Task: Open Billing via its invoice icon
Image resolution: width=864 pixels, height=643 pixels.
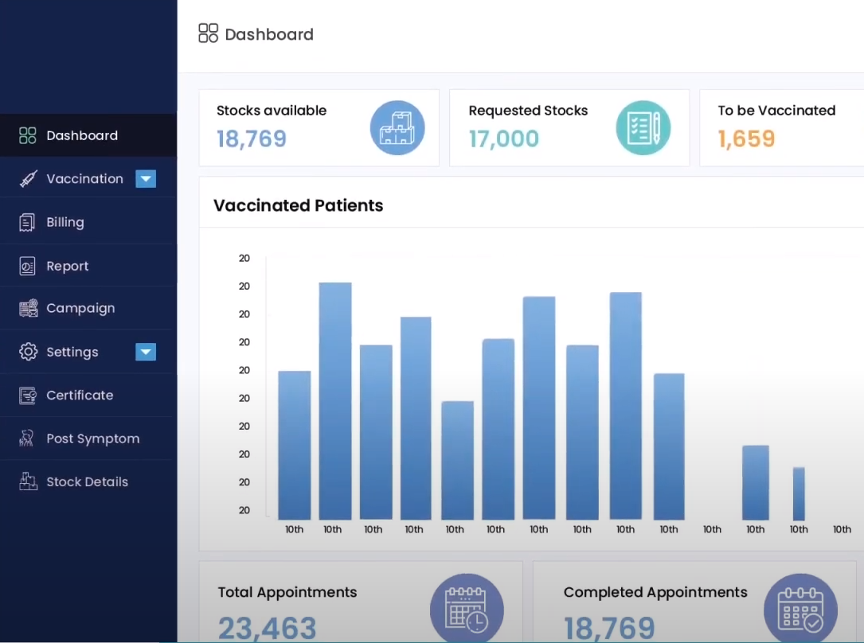Action: click(29, 221)
